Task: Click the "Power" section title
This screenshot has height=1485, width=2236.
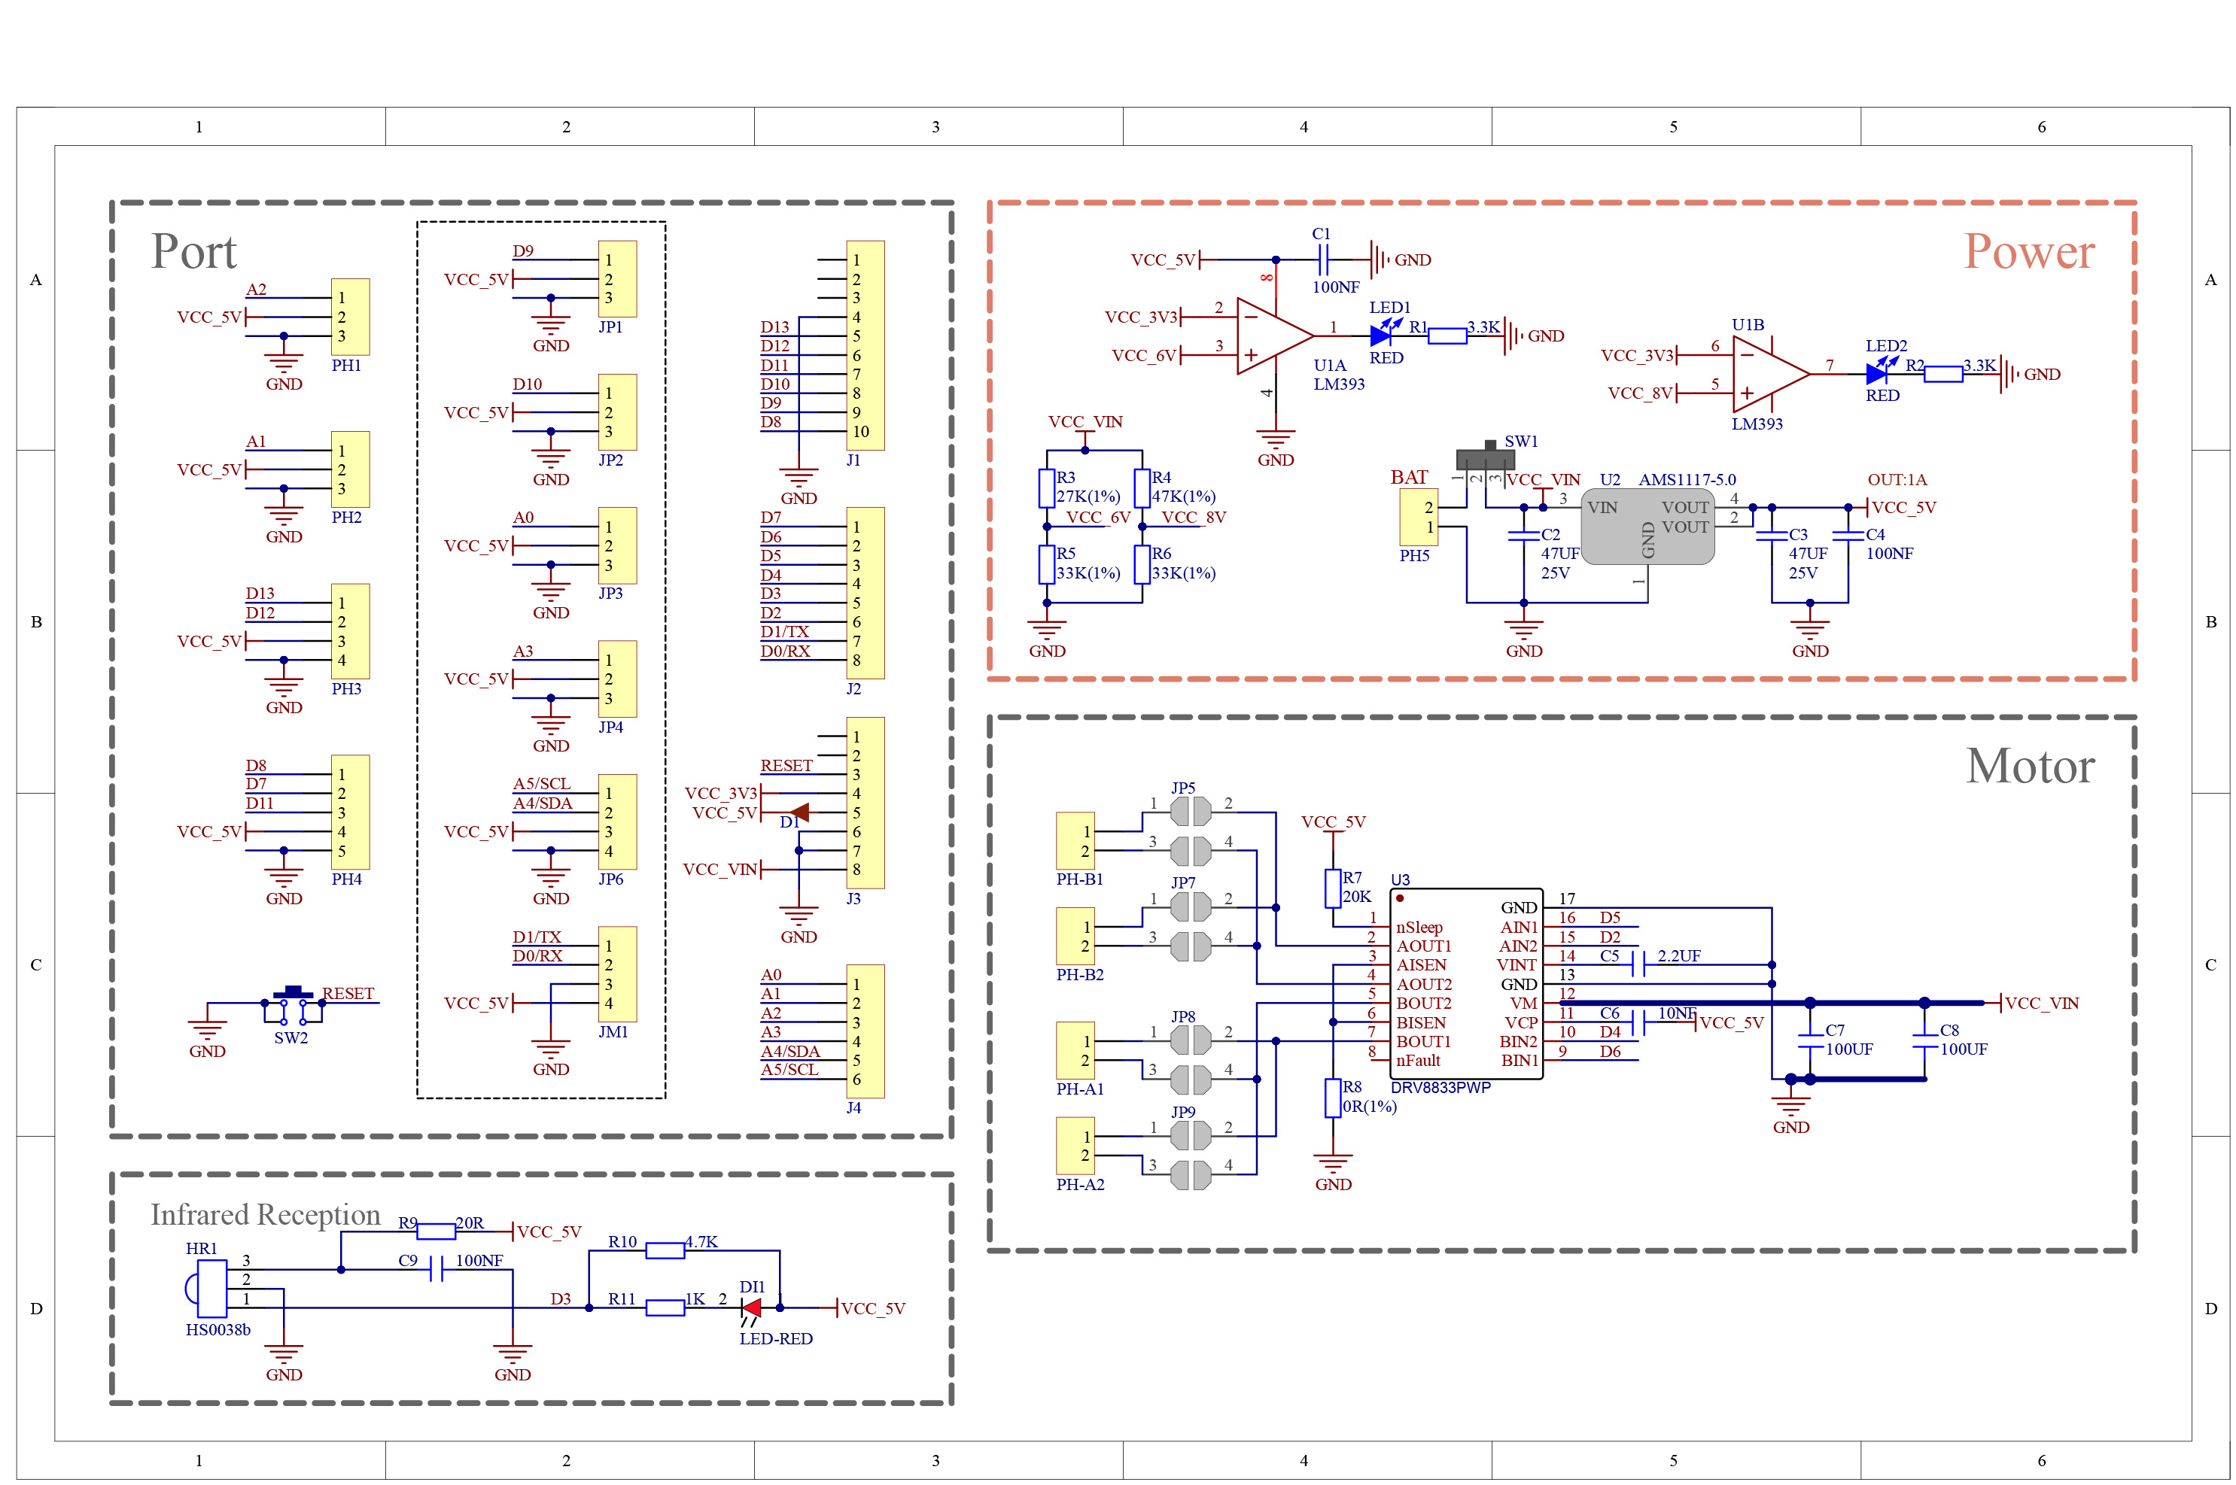Action: (2028, 251)
